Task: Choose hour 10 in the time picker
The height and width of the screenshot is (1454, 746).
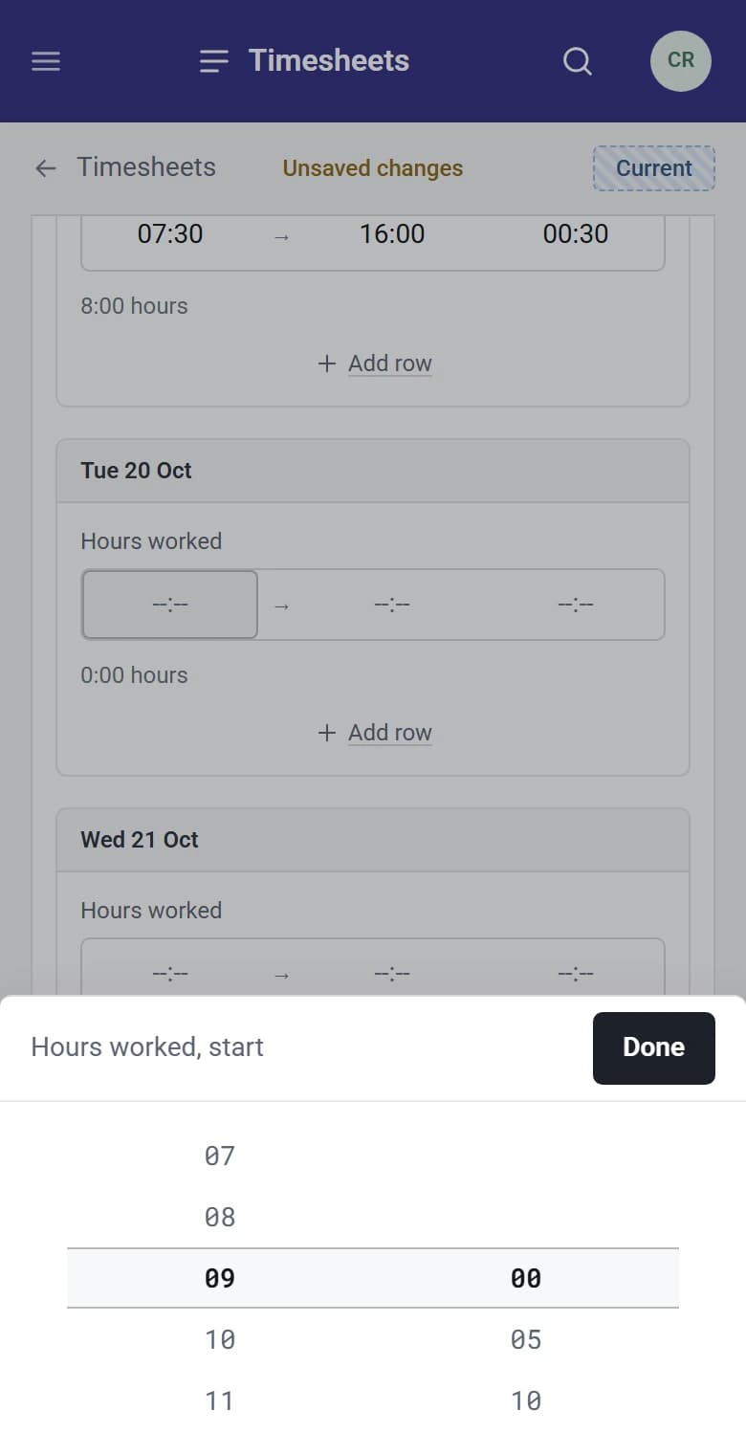Action: coord(220,1339)
